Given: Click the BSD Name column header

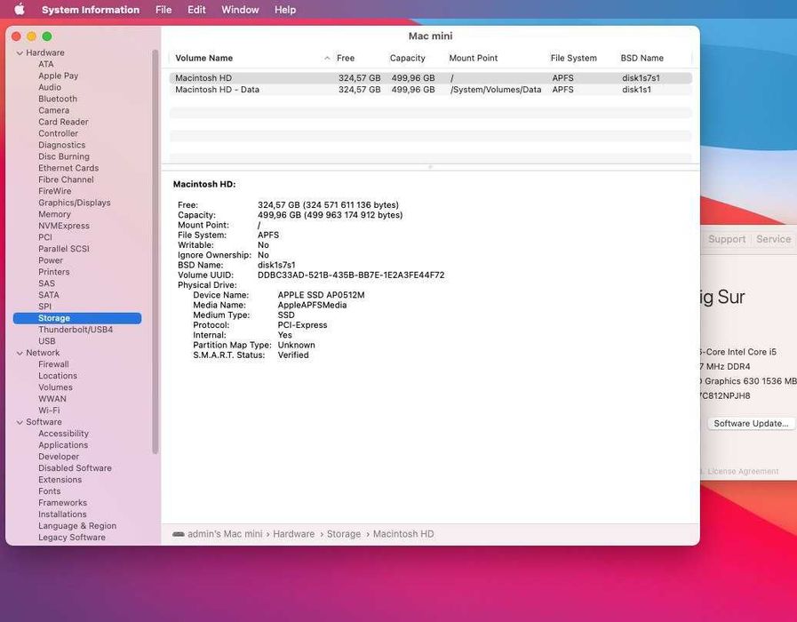Looking at the screenshot, I should 642,59.
